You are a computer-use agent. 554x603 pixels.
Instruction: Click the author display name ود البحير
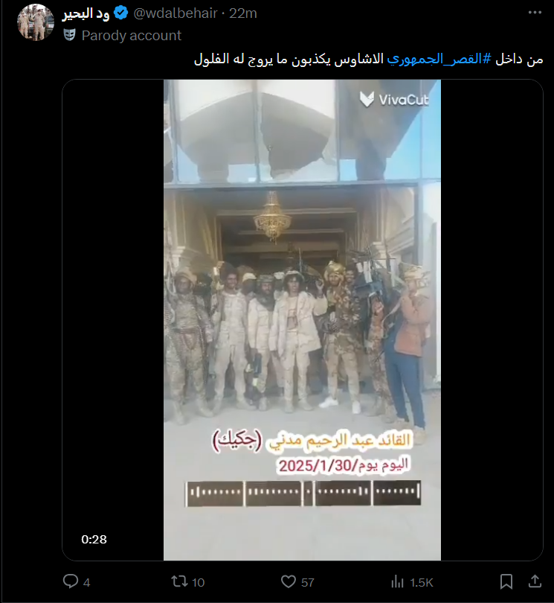coord(86,13)
